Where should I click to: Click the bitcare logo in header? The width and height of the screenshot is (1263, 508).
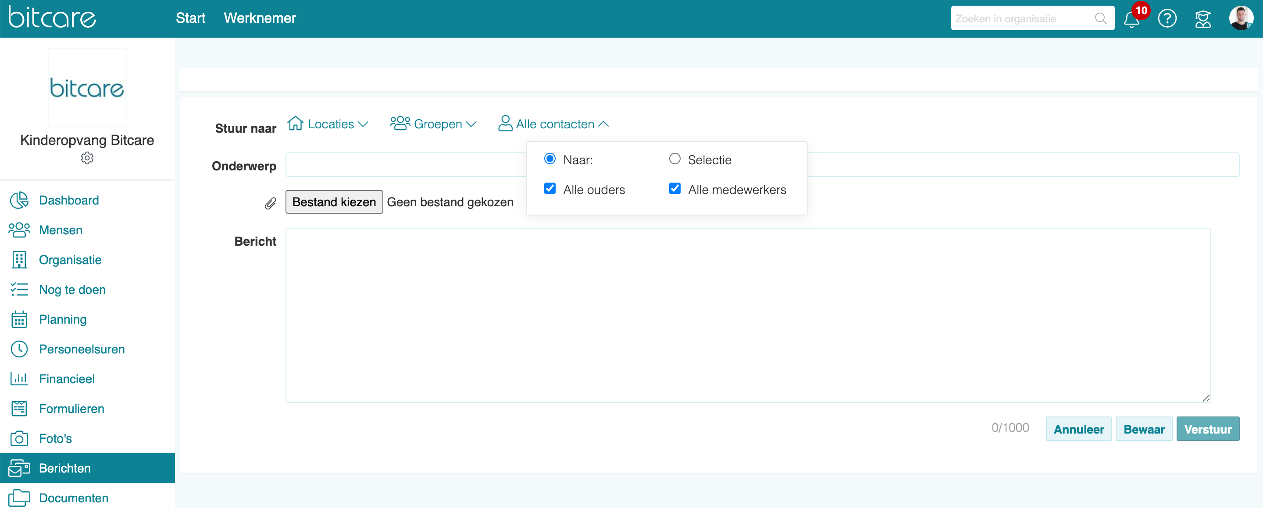pyautogui.click(x=53, y=17)
